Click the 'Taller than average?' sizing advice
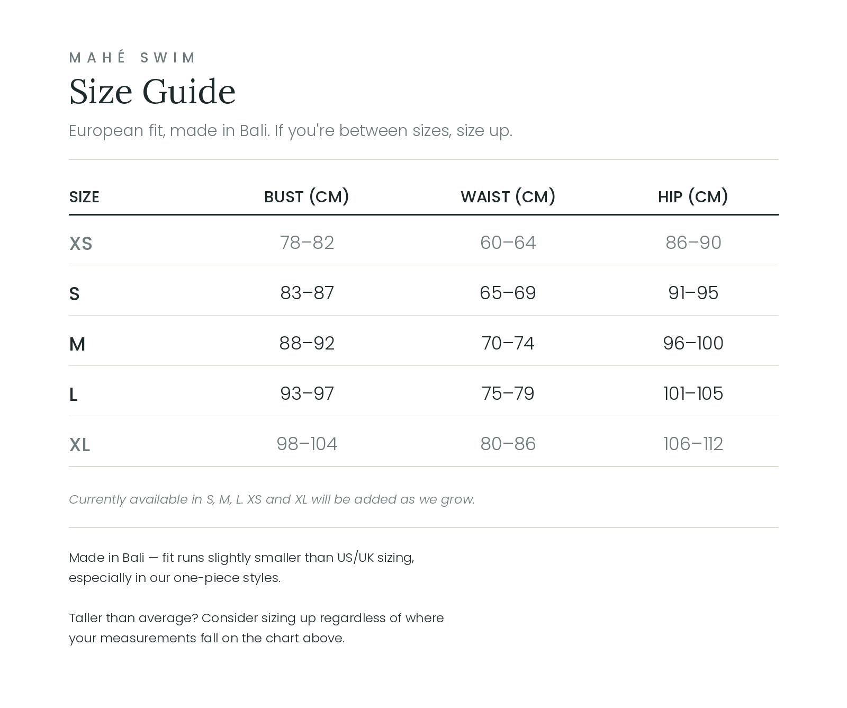Screen dimensions: 847x708 tap(256, 628)
